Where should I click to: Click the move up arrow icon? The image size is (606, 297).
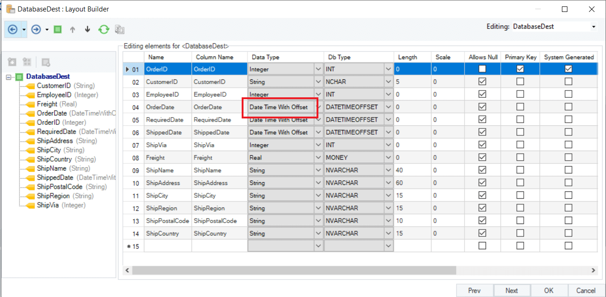72,29
